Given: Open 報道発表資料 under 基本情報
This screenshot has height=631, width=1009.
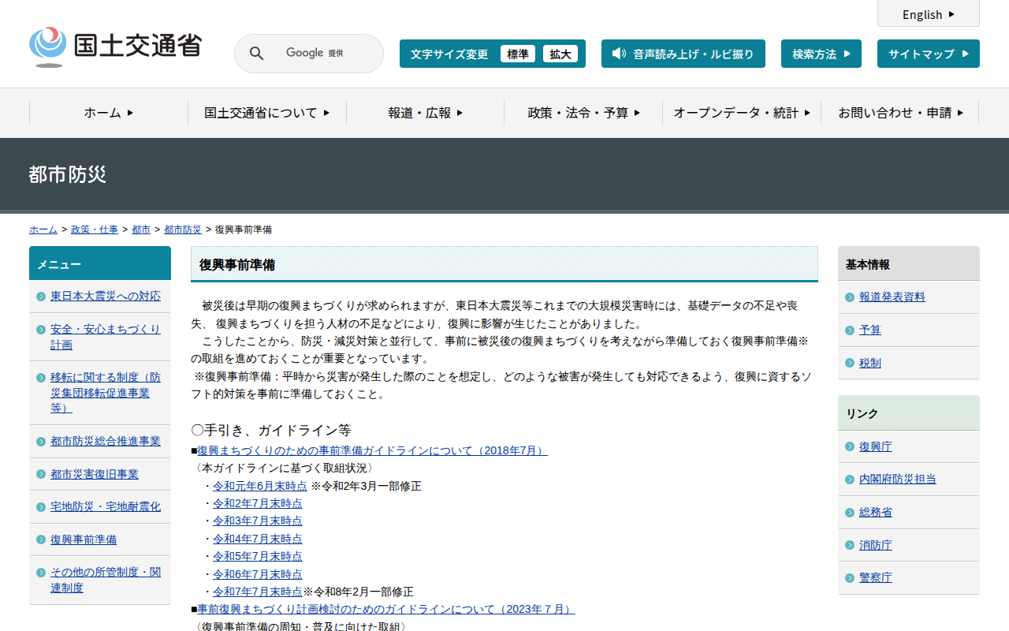Looking at the screenshot, I should 892,297.
